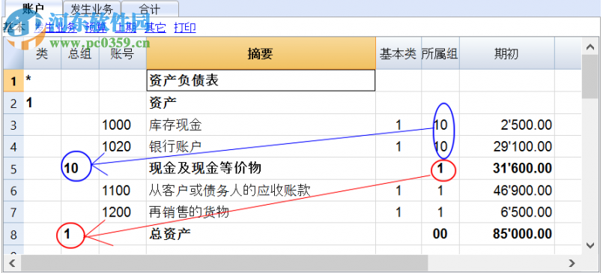Image resolution: width=603 pixels, height=273 pixels.
Task: Select the 总资产 description cell
Action: coord(261,234)
